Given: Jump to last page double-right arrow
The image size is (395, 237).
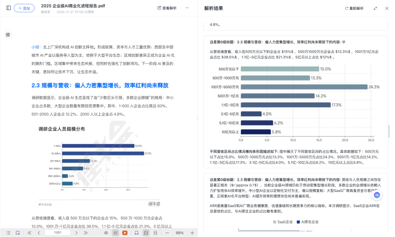Looking at the screenshot, I should click(85, 233).
